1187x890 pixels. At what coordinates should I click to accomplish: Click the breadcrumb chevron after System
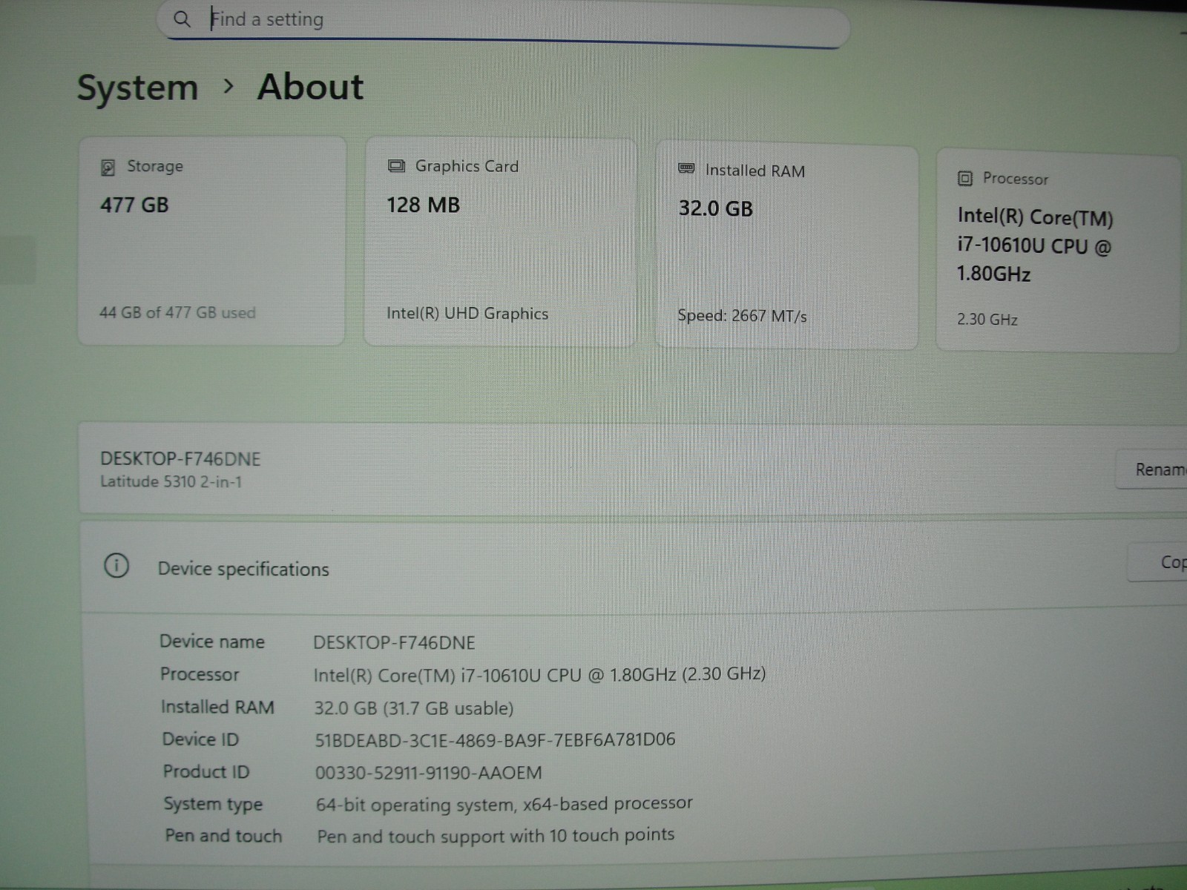228,87
